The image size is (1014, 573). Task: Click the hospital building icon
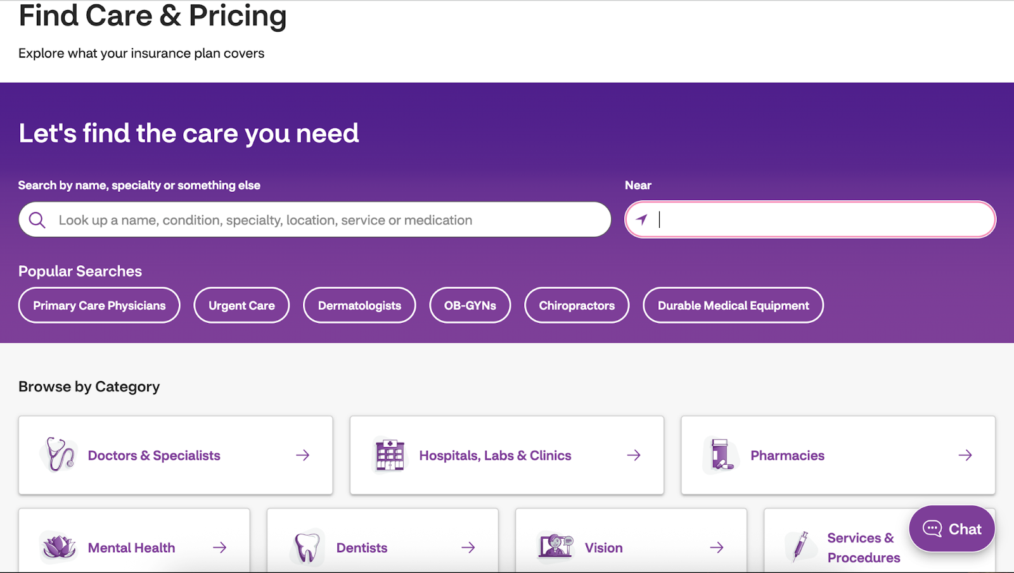[x=390, y=455]
